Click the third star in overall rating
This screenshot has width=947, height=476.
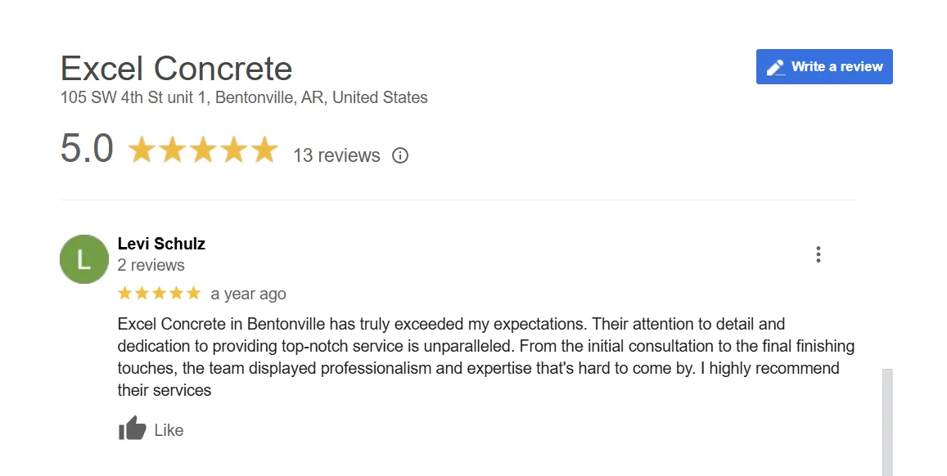coord(203,150)
